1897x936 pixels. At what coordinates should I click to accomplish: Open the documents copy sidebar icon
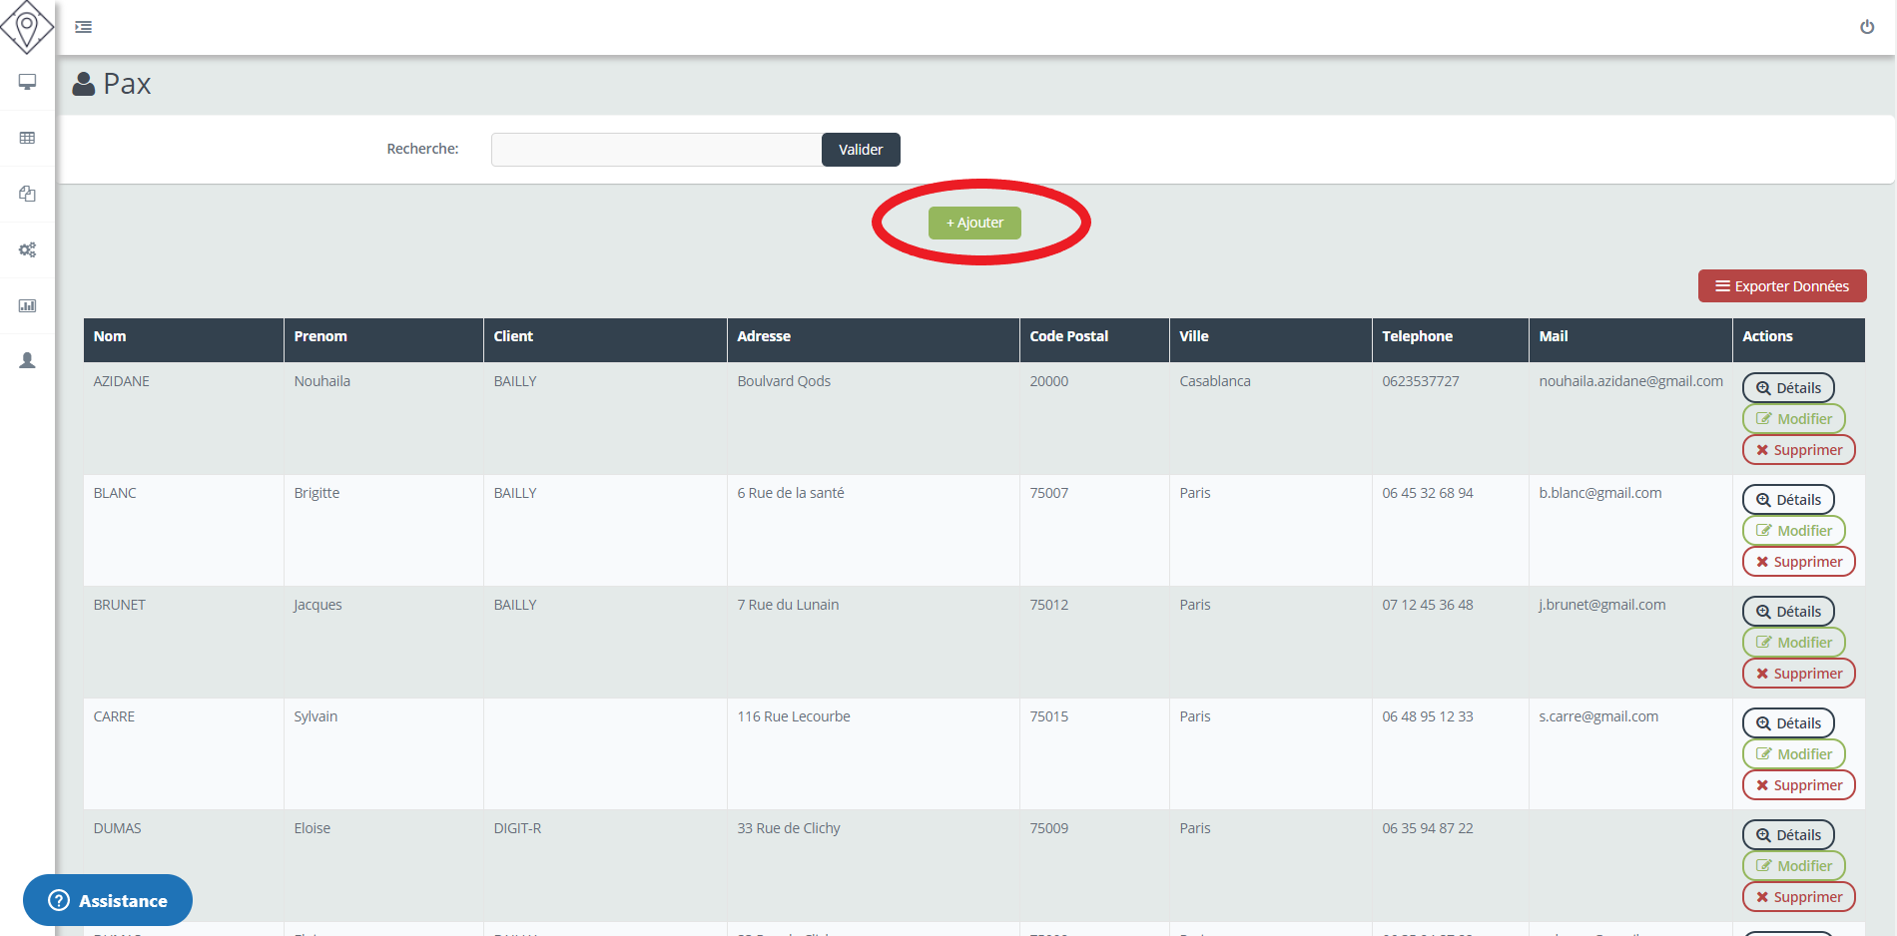point(27,194)
